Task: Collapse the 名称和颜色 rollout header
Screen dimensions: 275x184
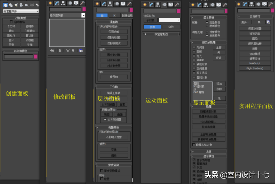Action: 20,51
